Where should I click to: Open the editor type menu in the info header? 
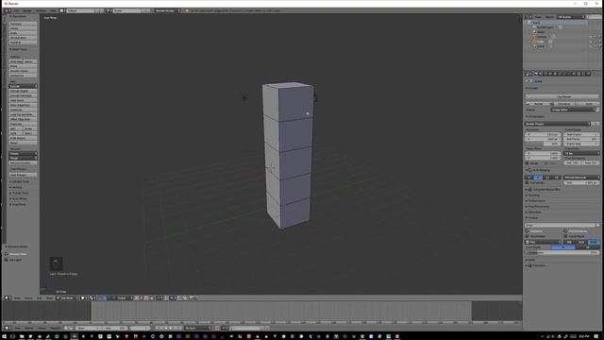[x=7, y=10]
